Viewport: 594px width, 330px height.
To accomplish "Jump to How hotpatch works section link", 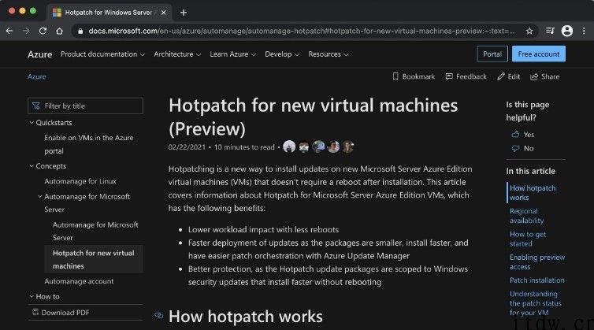I will point(533,192).
